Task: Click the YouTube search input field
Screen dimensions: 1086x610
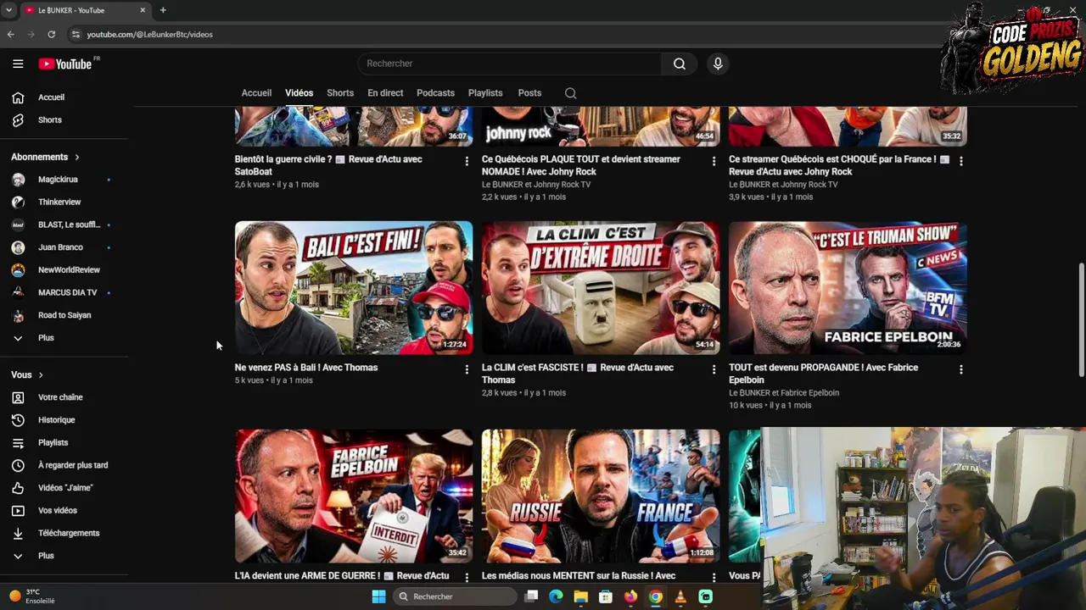Action: coord(509,64)
